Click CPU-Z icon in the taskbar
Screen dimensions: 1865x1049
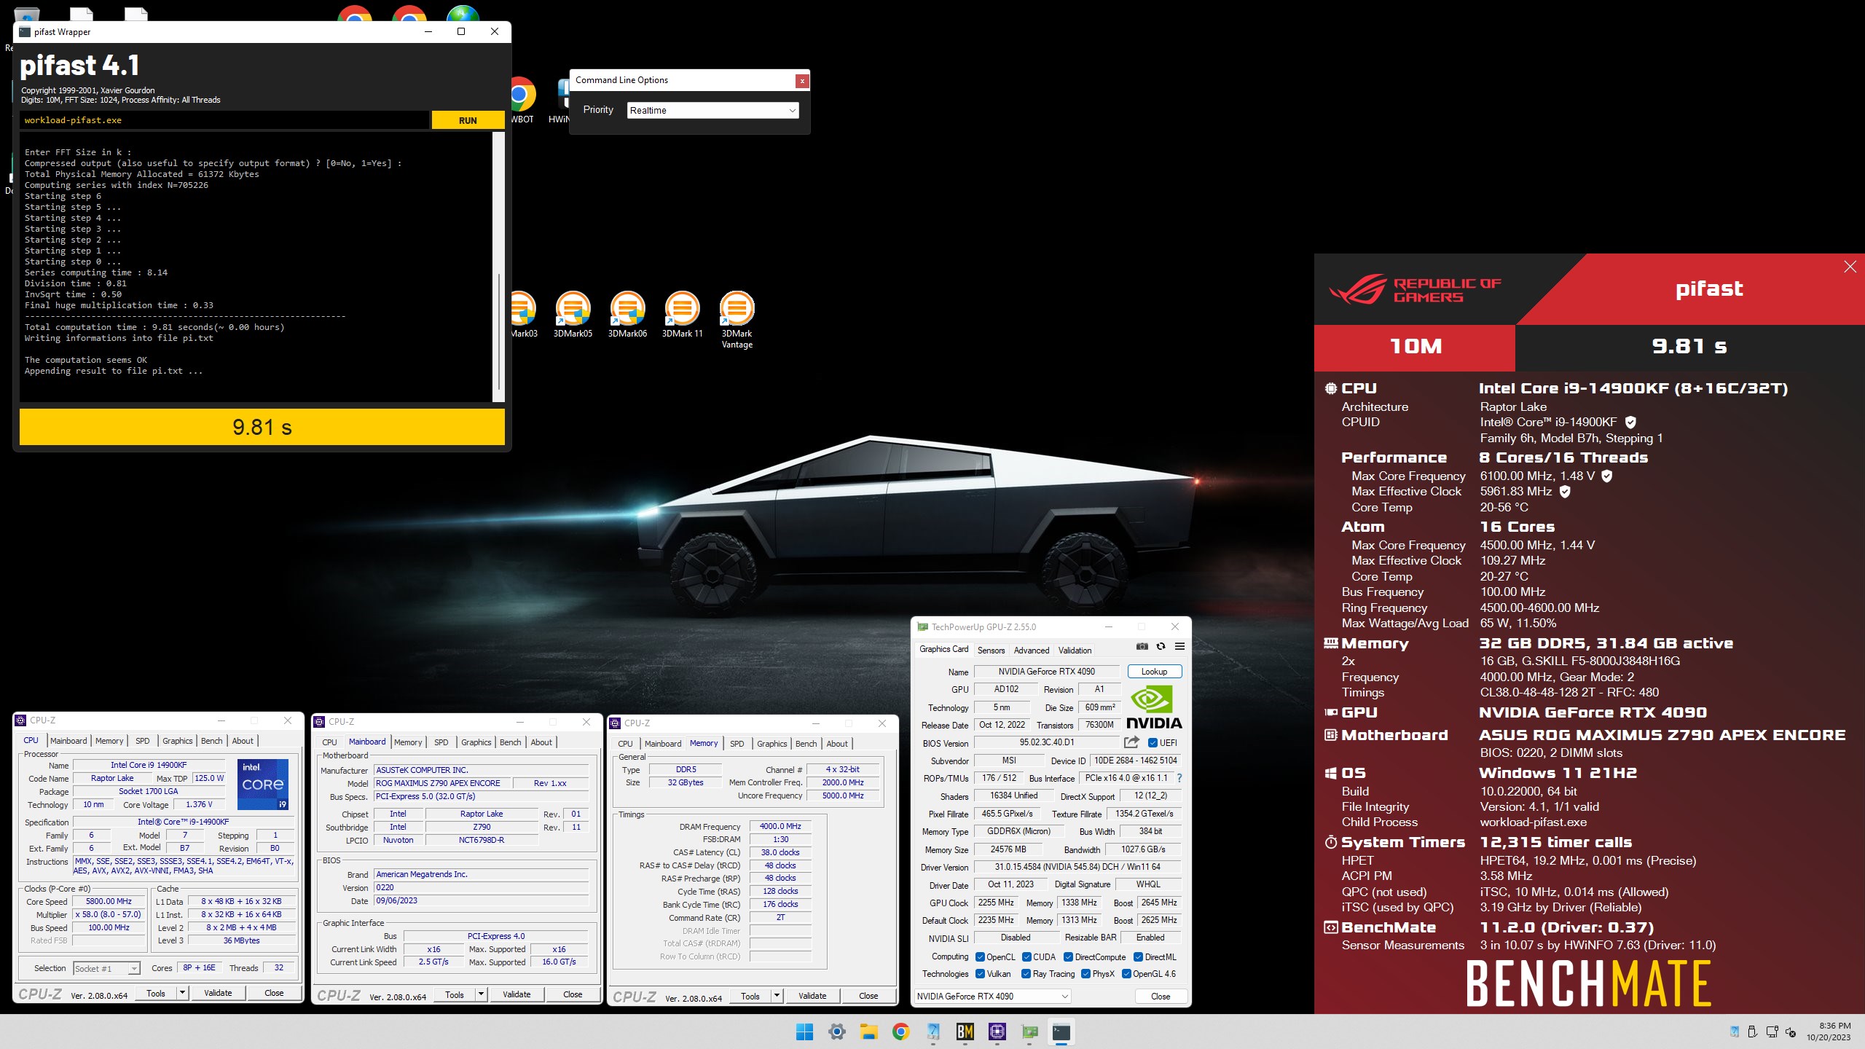coord(997,1032)
